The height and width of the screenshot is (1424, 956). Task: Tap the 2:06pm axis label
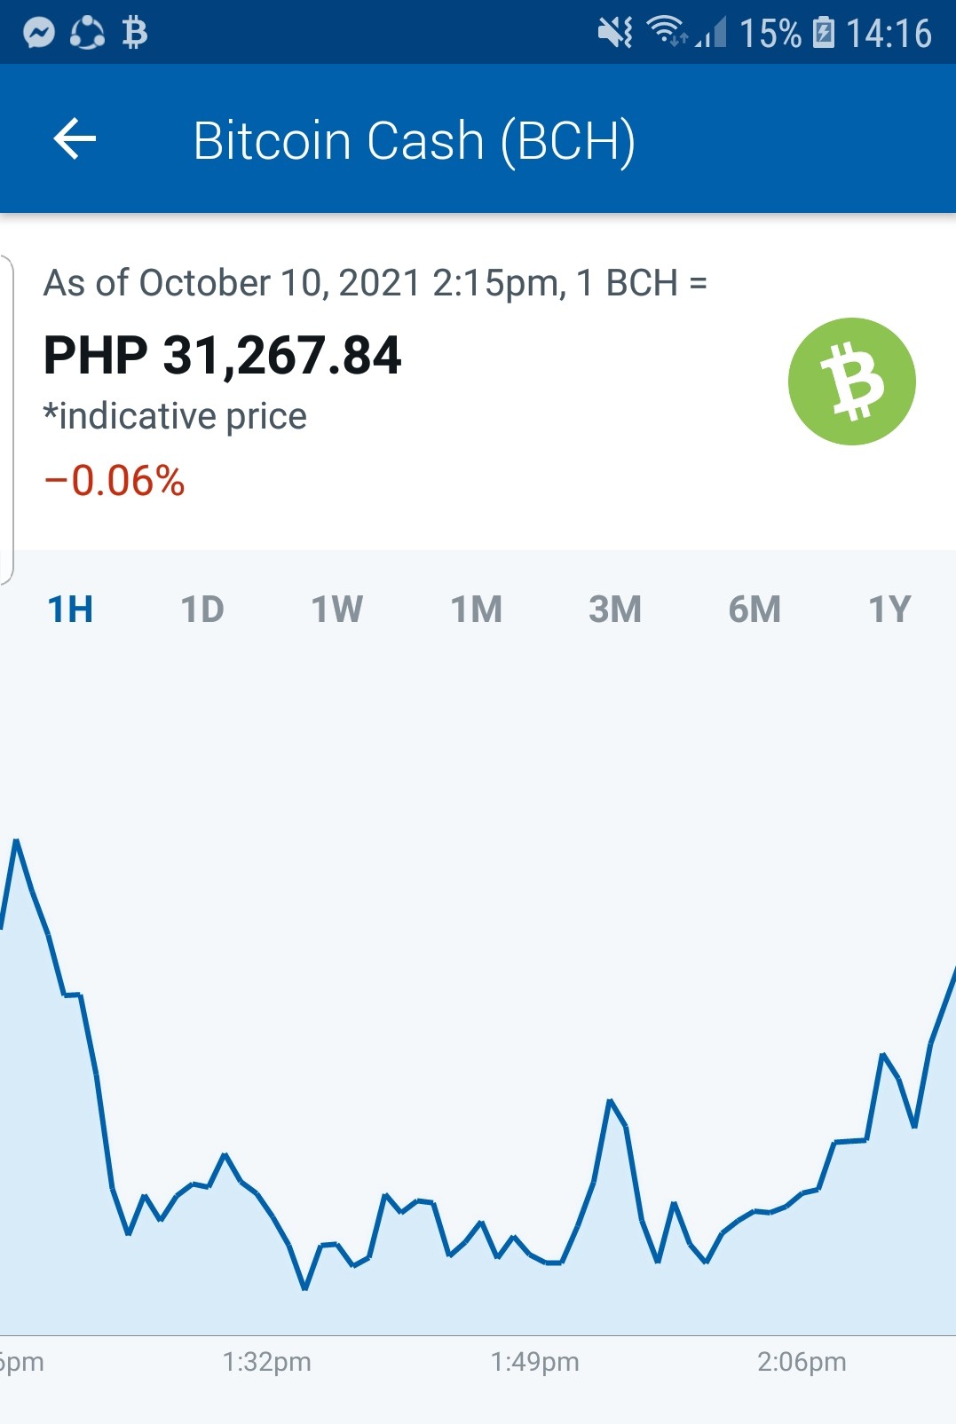(802, 1362)
